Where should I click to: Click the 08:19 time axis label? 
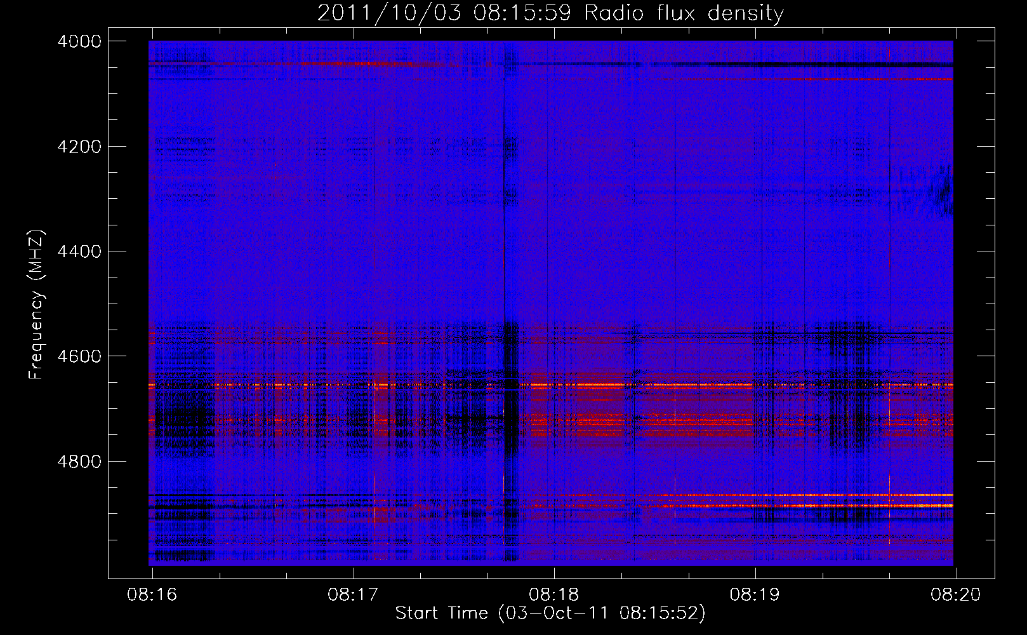(755, 595)
